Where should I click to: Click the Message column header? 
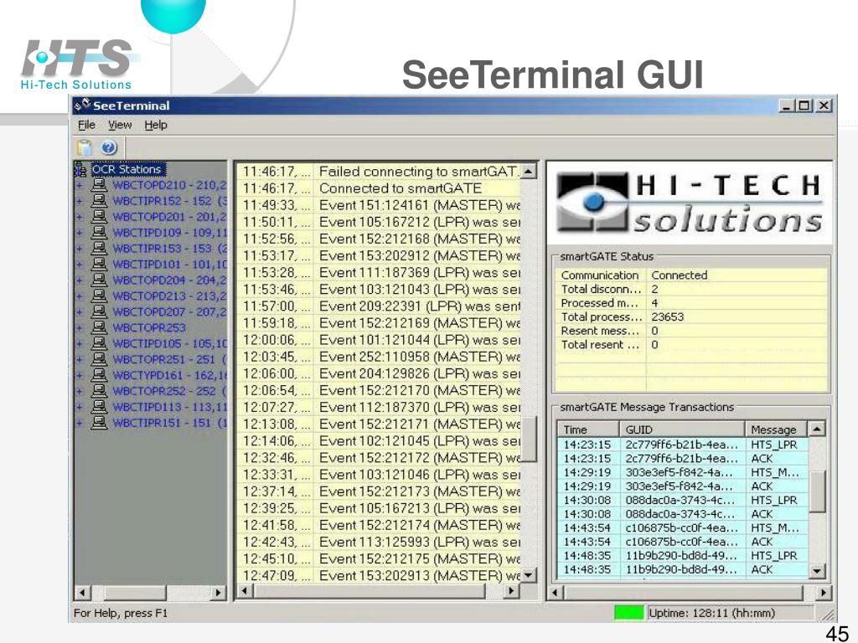(x=776, y=430)
